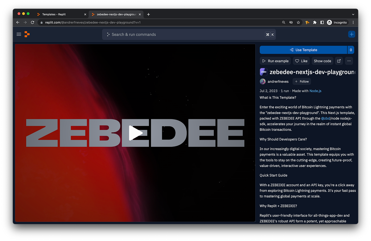Viewport: 371px width, 241px height.
Task: Click the blue plus create button
Action: [352, 34]
